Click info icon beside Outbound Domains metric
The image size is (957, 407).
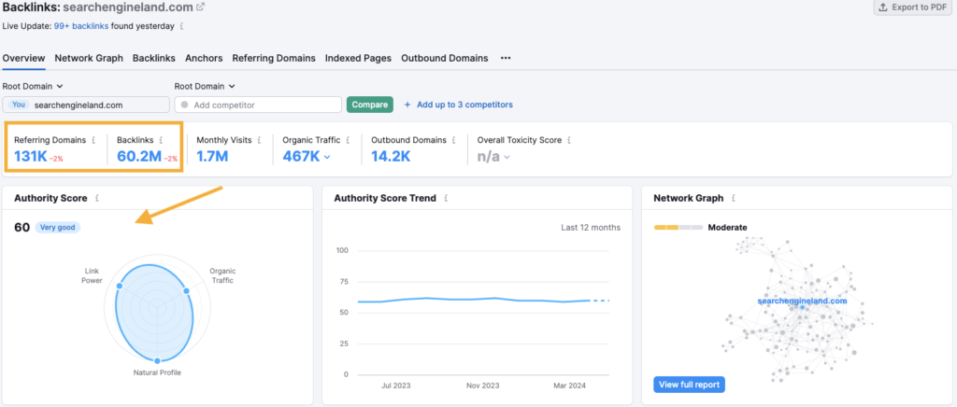[x=454, y=139]
